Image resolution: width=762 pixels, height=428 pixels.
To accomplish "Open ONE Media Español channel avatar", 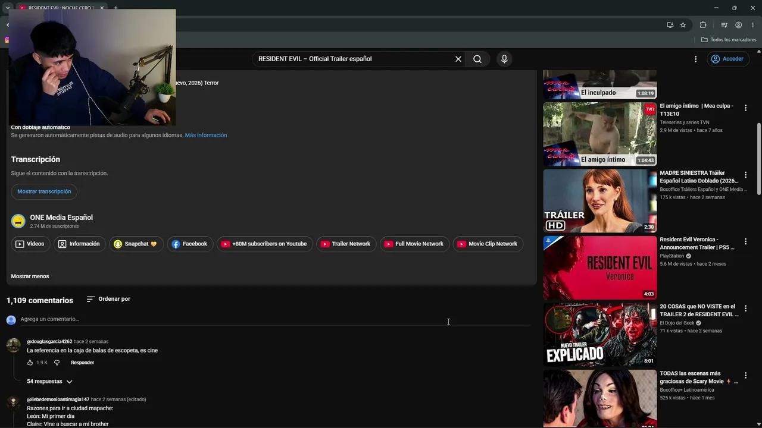I will click(18, 221).
